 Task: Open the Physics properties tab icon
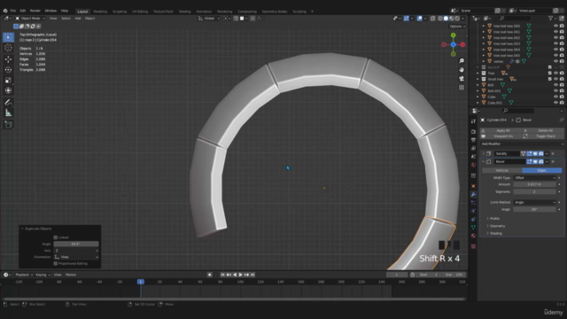coord(473,211)
